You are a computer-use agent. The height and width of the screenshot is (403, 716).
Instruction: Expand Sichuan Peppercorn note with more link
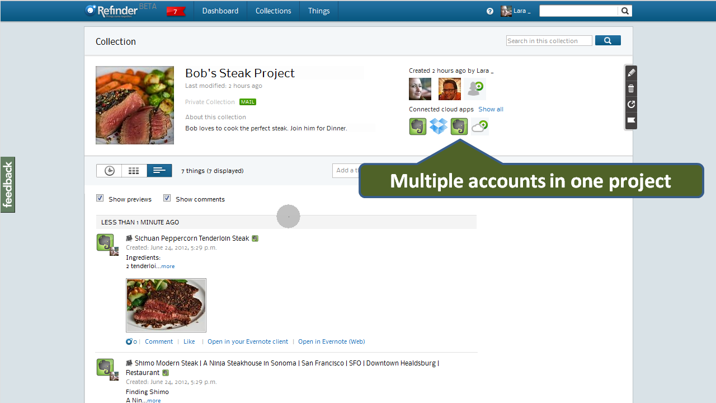tap(168, 266)
